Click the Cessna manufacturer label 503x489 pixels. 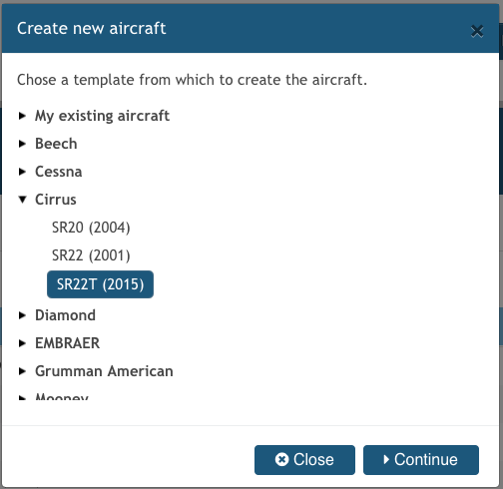click(x=59, y=172)
